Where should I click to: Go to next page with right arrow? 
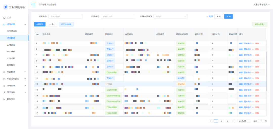tap(233, 121)
